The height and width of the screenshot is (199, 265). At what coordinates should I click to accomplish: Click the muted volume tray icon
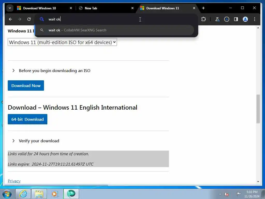(227, 194)
